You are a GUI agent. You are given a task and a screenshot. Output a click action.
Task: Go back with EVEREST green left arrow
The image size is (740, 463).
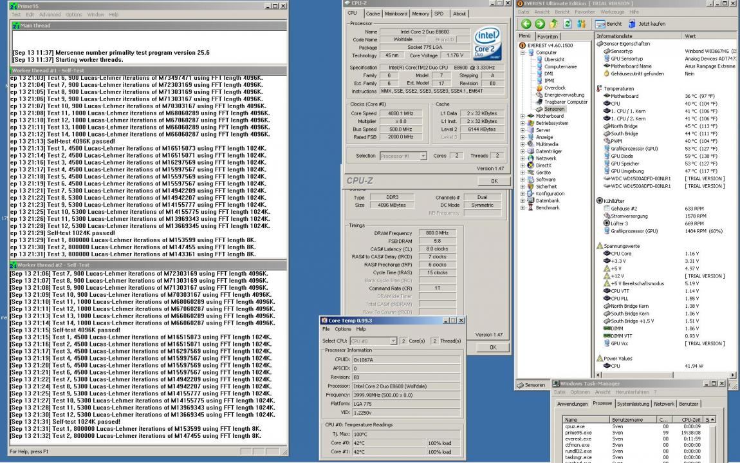(x=526, y=24)
